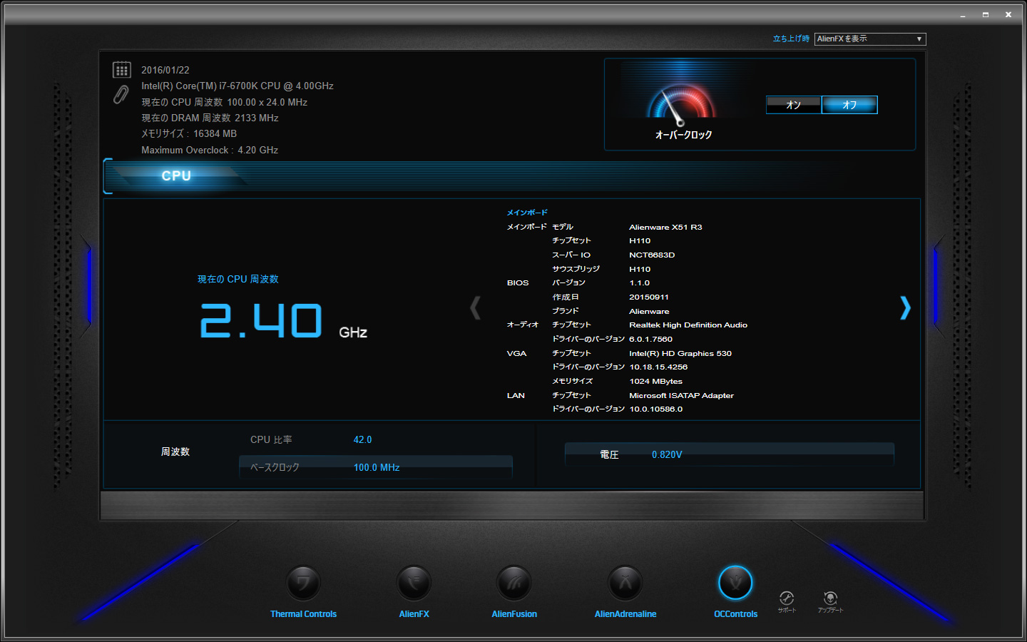Screen dimensions: 1027x642
Task: Maximize the Command Center window
Action: [x=986, y=15]
